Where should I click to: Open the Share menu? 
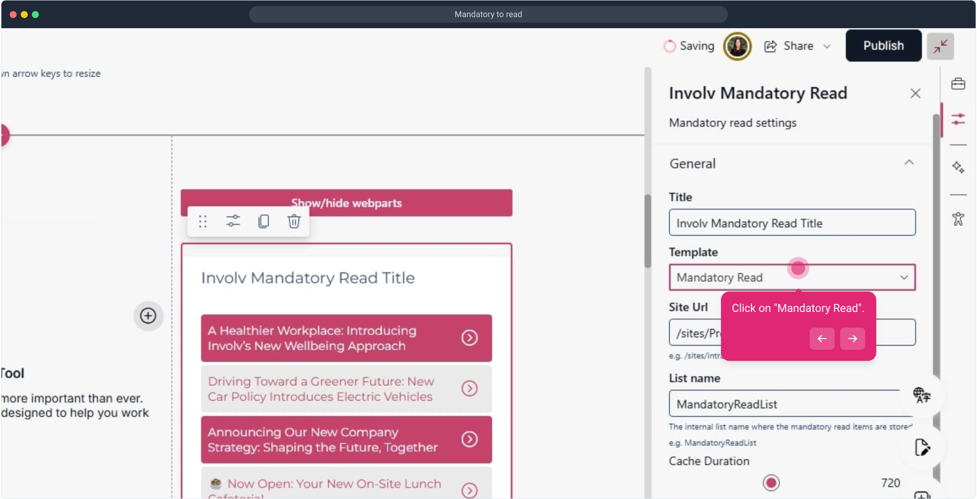click(797, 46)
